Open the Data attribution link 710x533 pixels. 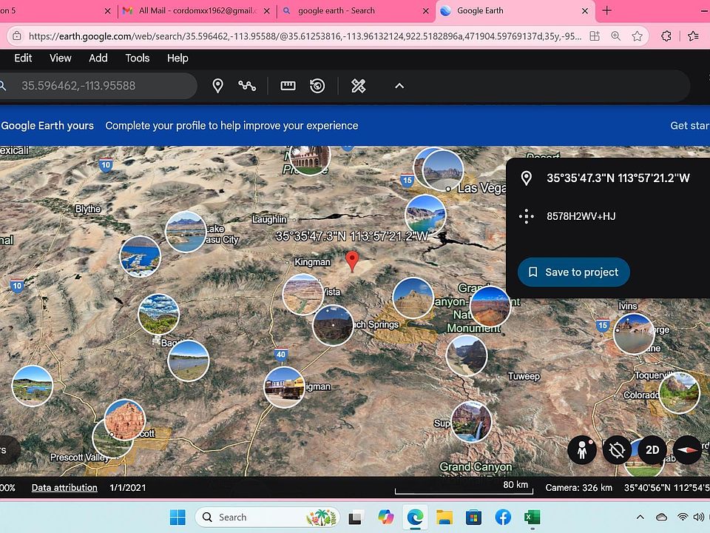pos(64,488)
